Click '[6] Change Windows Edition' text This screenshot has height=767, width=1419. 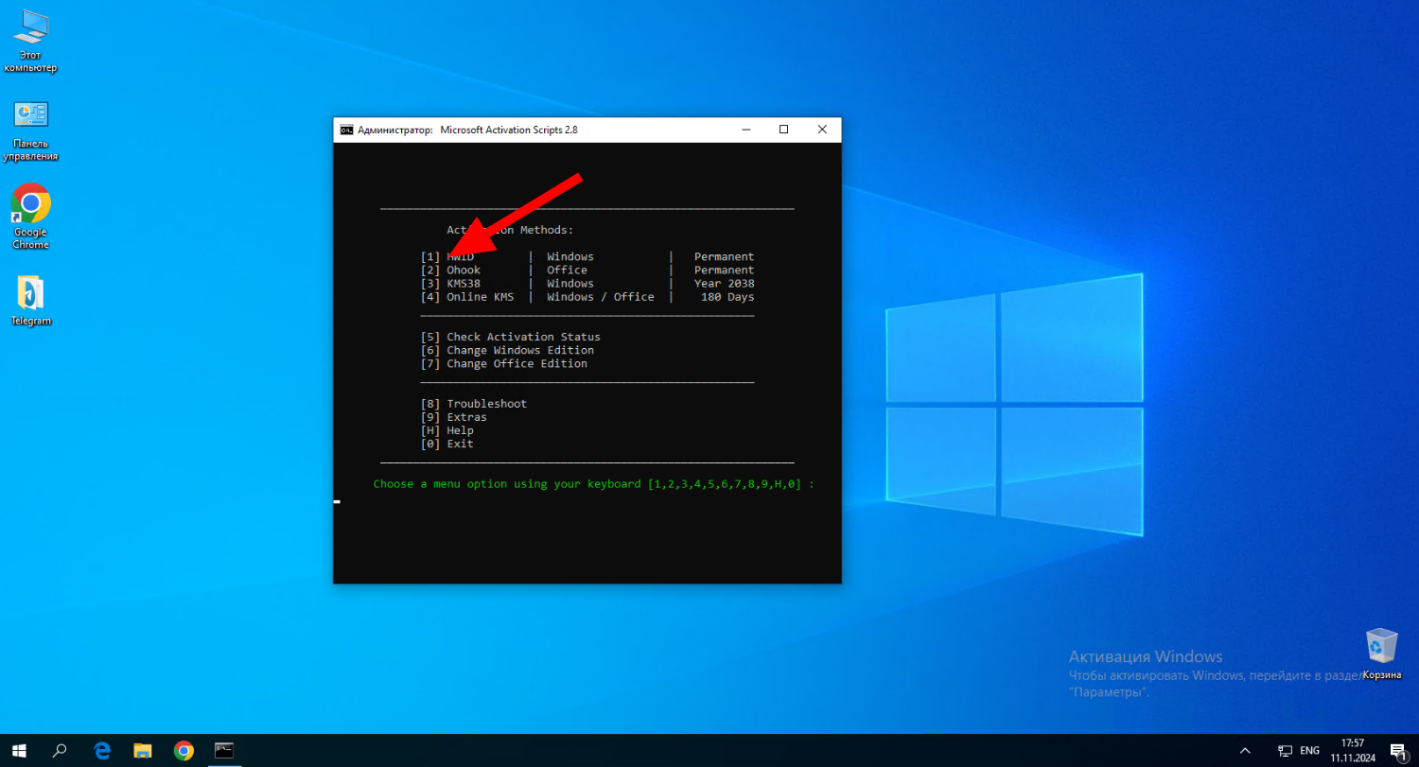507,350
